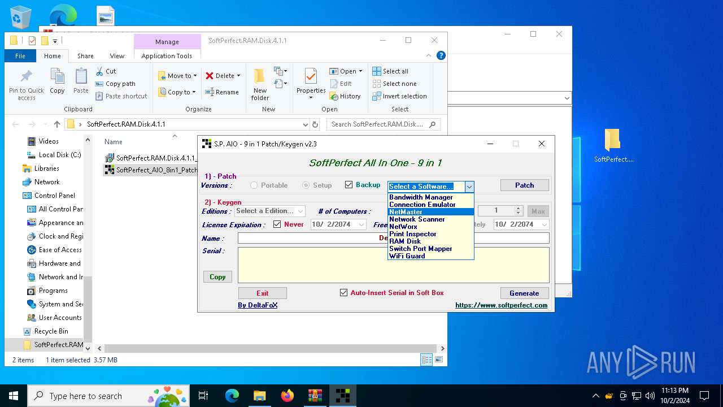The height and width of the screenshot is (407, 723).
Task: Click the Patch button
Action: tap(524, 185)
